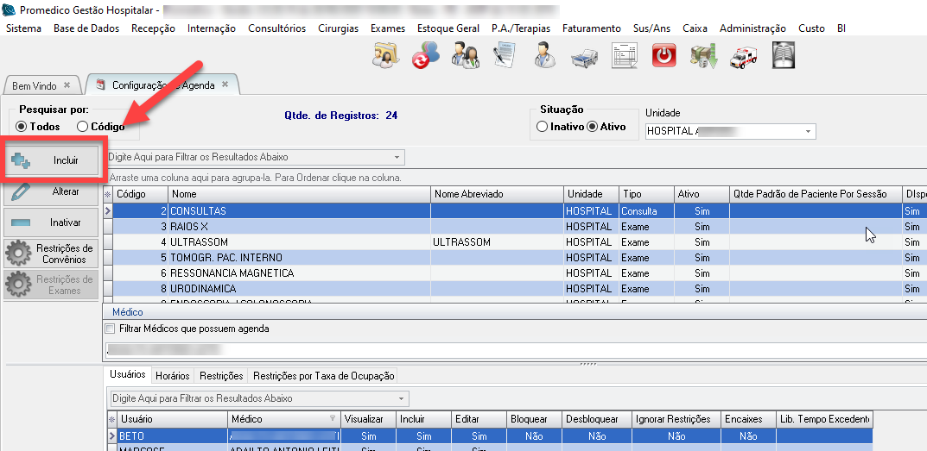Screen dimensions: 927x451
Task: Open the Faturamento menu
Action: coord(591,28)
